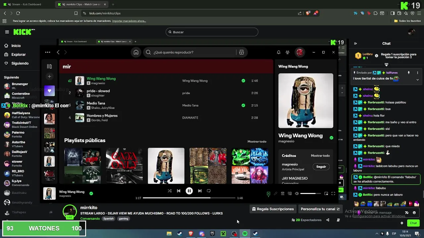This screenshot has height=238, width=424.
Task: Pause the Wing Wang Wong playback
Action: point(189,191)
